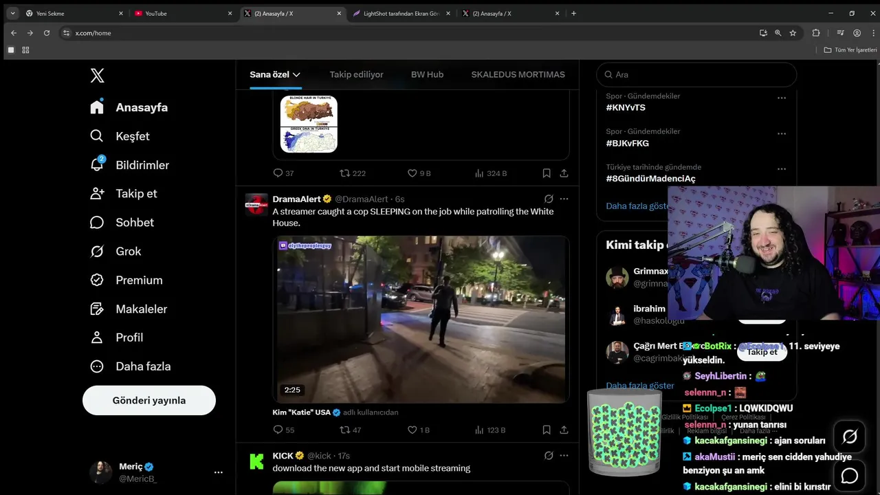Open Sohbet chat page
The height and width of the screenshot is (495, 880).
[x=122, y=222]
